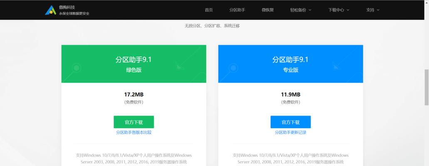The width and height of the screenshot is (429, 166).
Task: Click the supported systems text under 专业版 card
Action: tap(290, 159)
